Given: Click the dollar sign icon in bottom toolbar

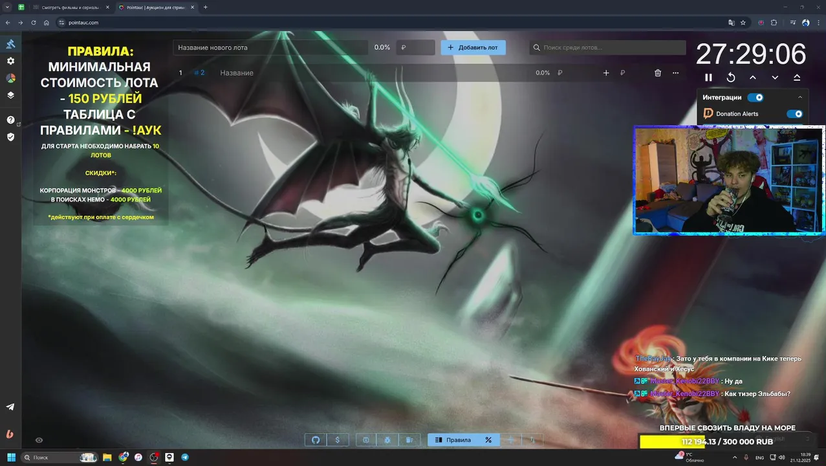Looking at the screenshot, I should tap(338, 440).
